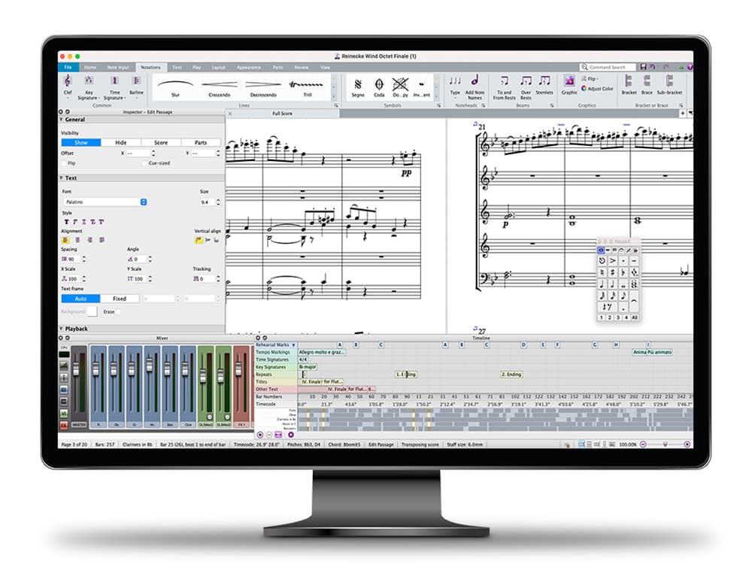
Task: Collapse the Text section
Action: point(62,178)
